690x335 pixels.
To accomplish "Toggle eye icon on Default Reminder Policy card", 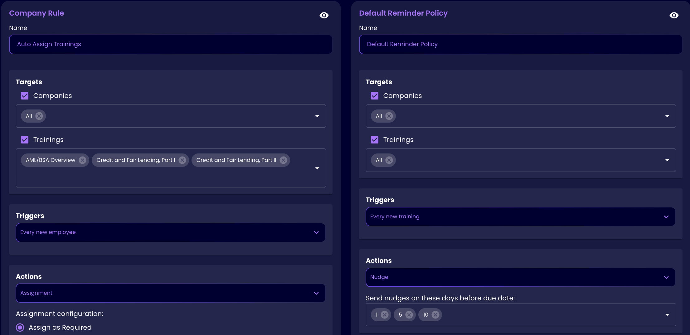I will (674, 15).
